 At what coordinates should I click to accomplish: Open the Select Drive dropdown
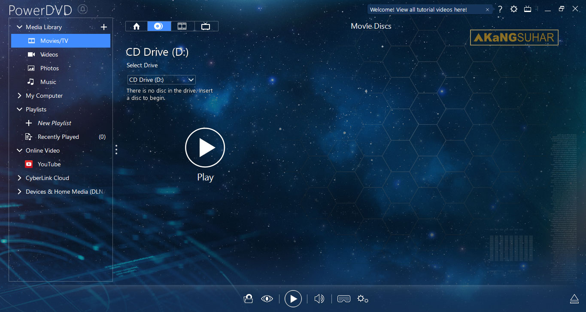pyautogui.click(x=161, y=80)
